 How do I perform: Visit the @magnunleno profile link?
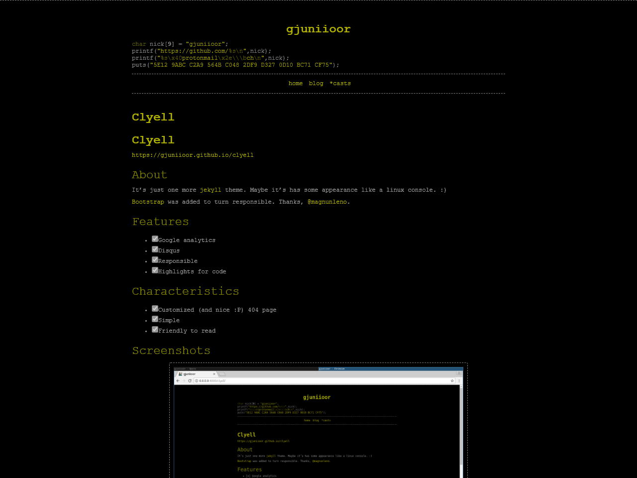click(327, 202)
